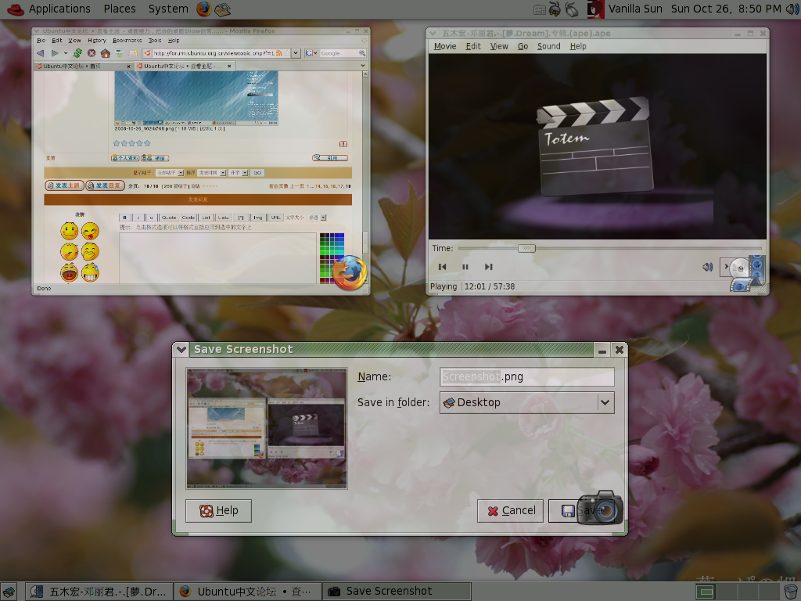Show the desktop using the bottom-left panel icon
801x601 pixels.
(9, 592)
